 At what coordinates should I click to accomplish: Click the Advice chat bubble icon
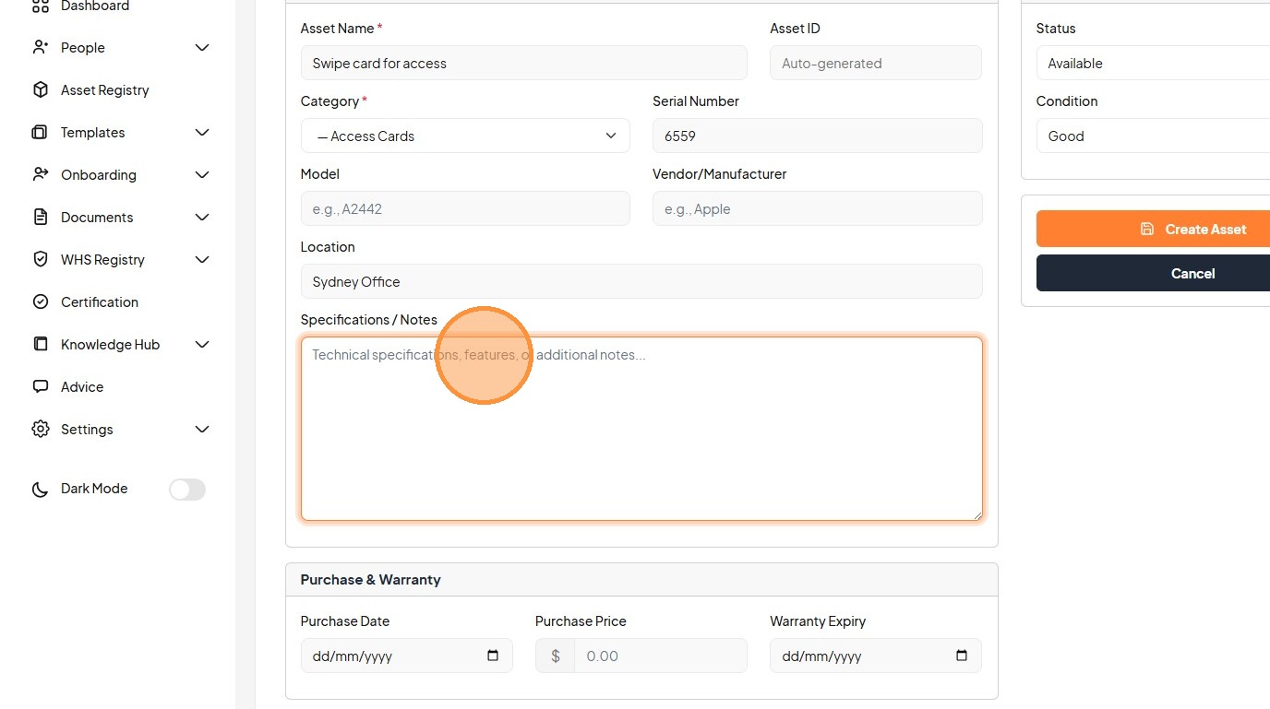coord(40,386)
